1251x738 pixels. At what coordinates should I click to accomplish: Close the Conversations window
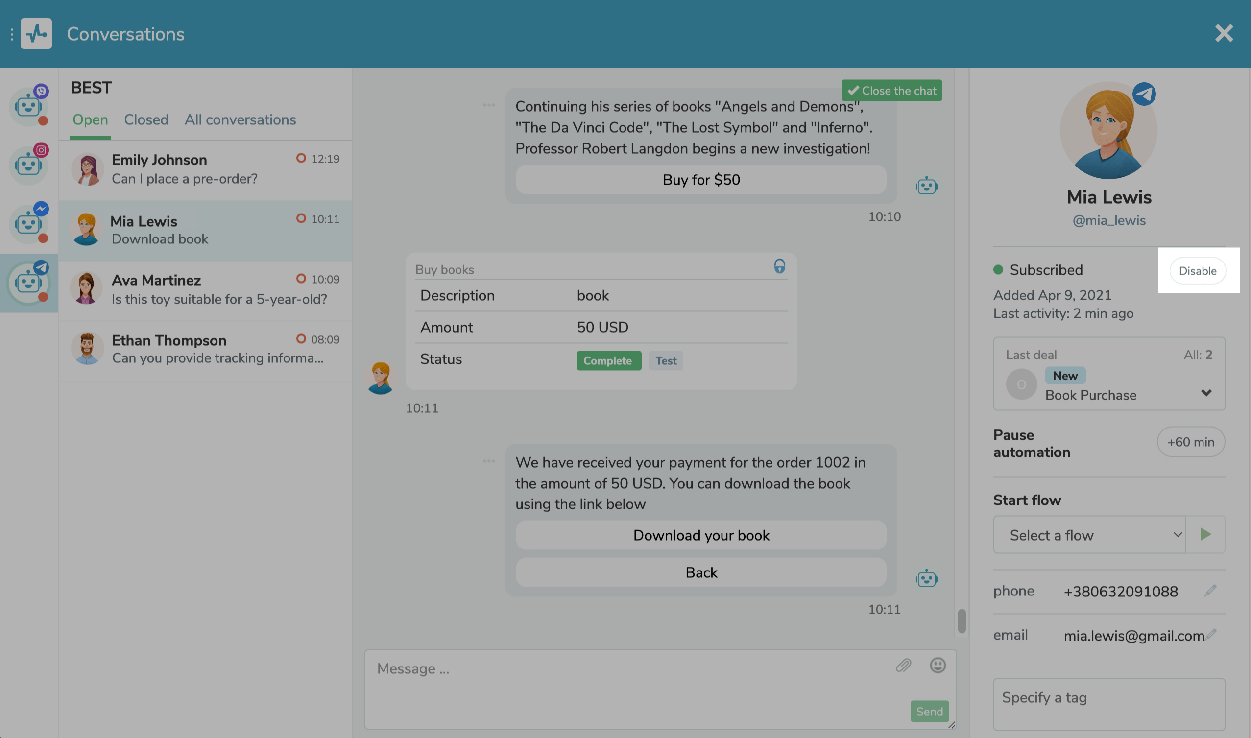tap(1224, 33)
